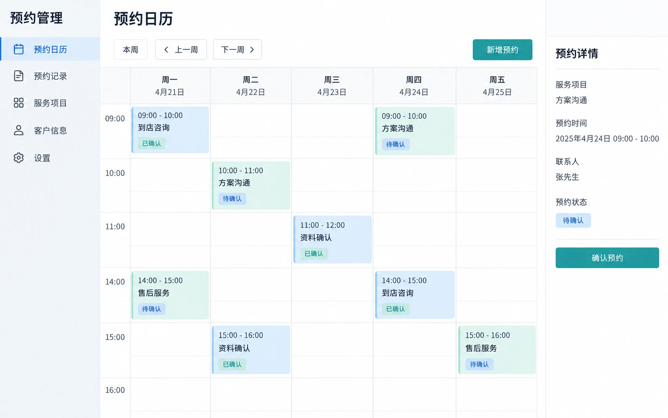Jump to 本周 view
Viewport: 668px width, 418px height.
point(131,50)
